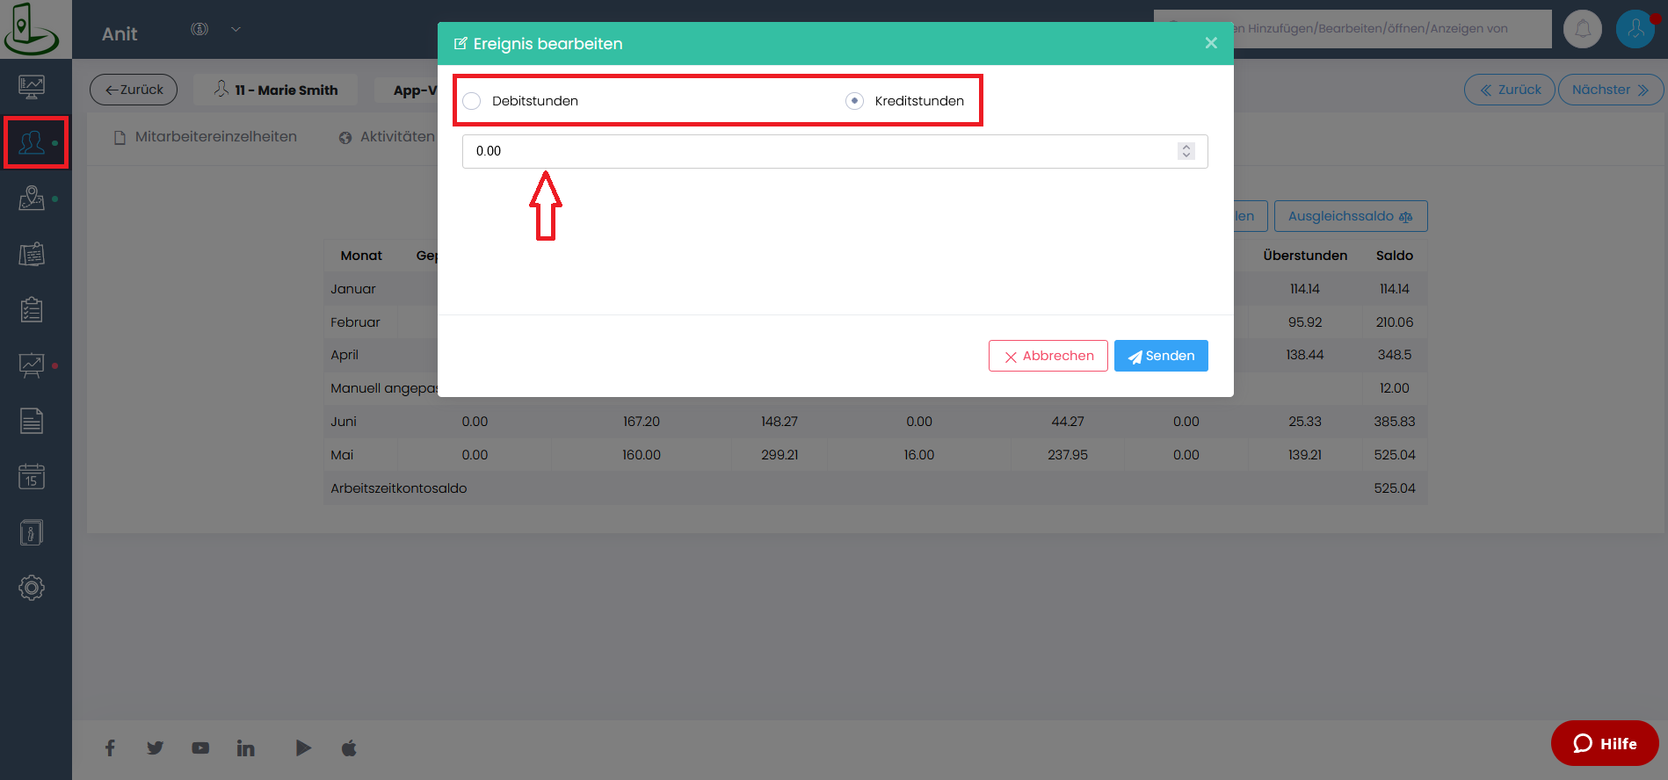Click the YouTube footer icon
Image resolution: width=1668 pixels, height=780 pixels.
(200, 748)
